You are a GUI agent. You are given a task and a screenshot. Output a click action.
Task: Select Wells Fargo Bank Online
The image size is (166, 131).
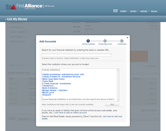click(53, 79)
